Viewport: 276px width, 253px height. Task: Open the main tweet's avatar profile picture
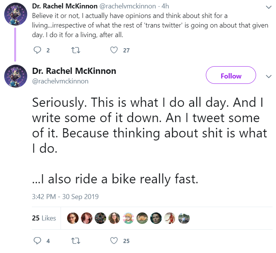(x=16, y=76)
